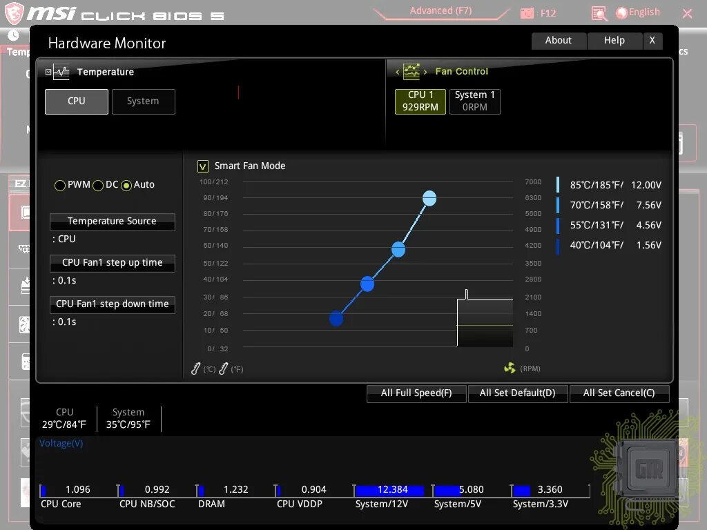The width and height of the screenshot is (707, 530).
Task: Click the Voltage(V) label
Action: [x=61, y=444]
